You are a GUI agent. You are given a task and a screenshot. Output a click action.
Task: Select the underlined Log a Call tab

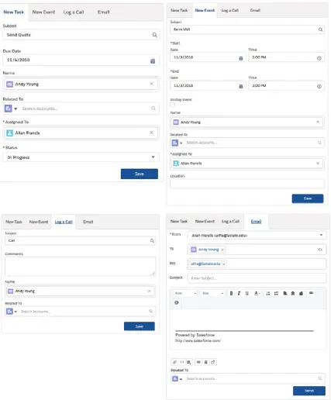[x=64, y=222]
